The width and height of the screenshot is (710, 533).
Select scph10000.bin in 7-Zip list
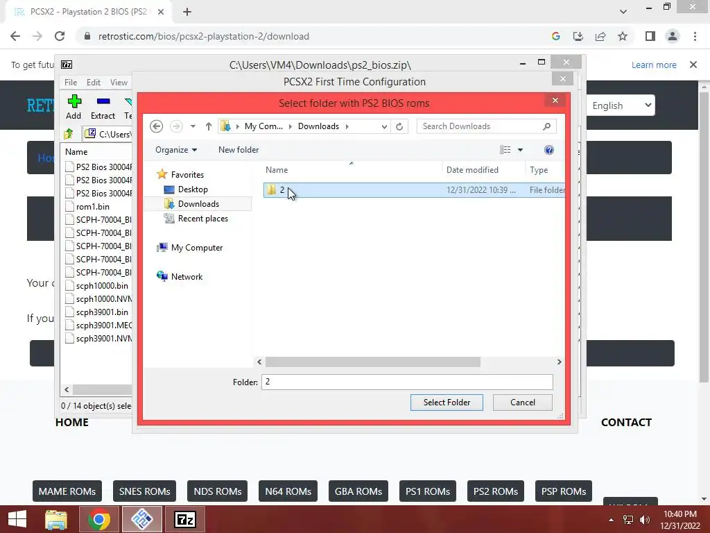pyautogui.click(x=102, y=286)
